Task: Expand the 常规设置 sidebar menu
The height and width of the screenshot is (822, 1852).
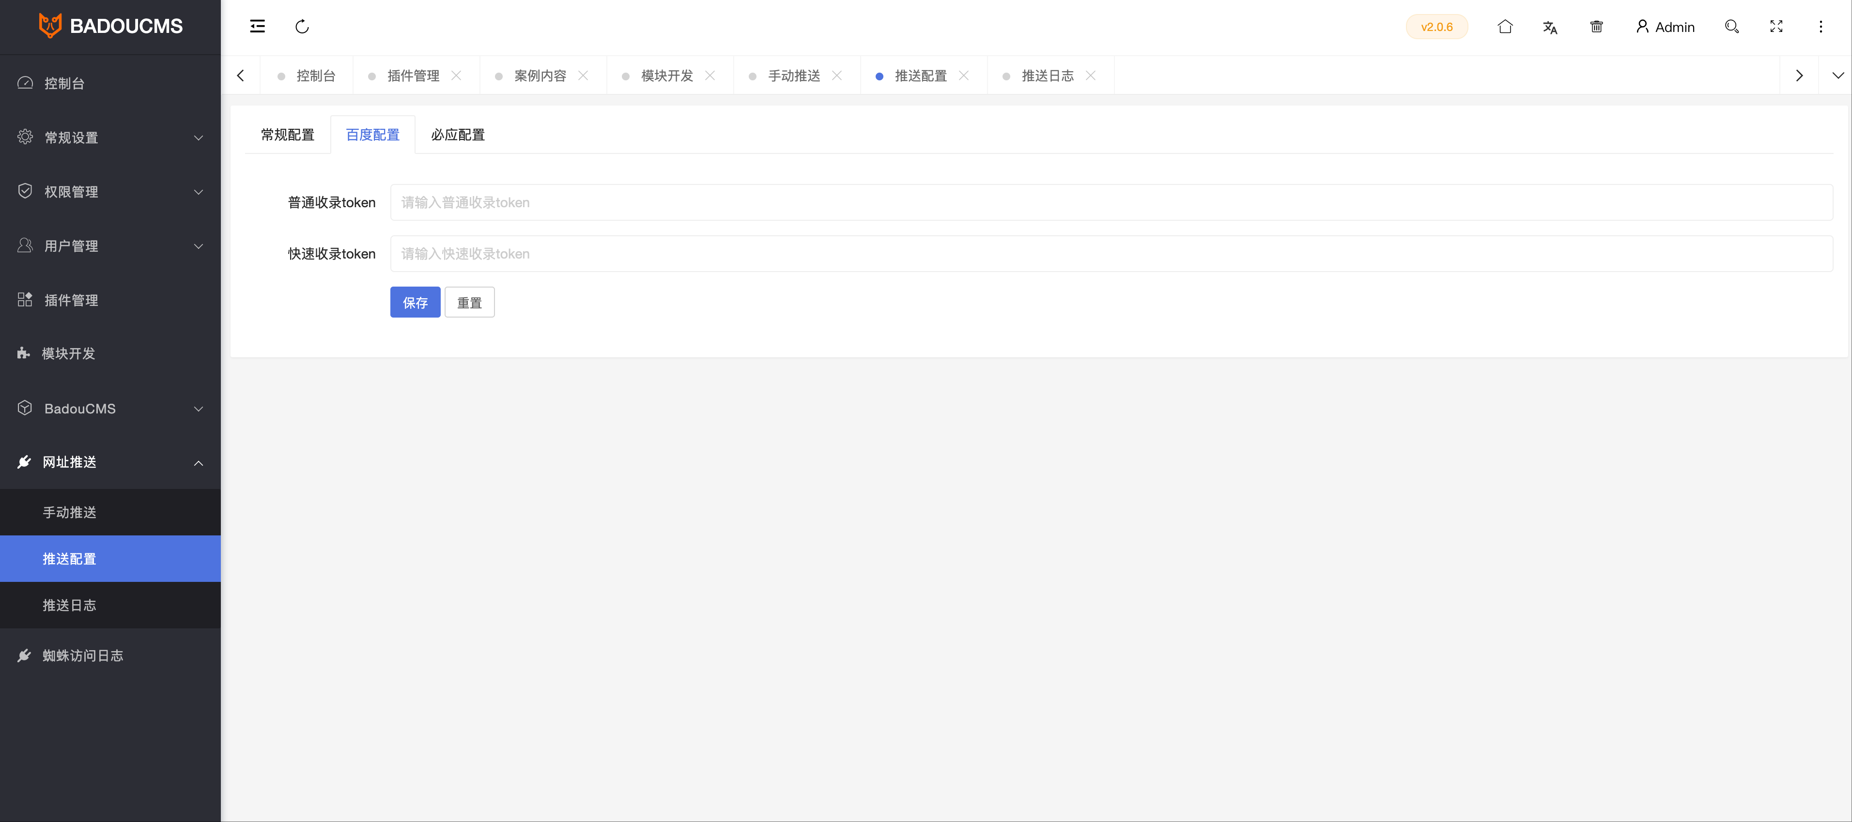Action: pos(110,137)
